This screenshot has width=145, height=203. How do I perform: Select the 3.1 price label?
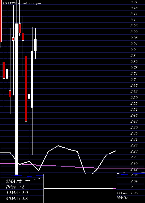[x=133, y=20]
